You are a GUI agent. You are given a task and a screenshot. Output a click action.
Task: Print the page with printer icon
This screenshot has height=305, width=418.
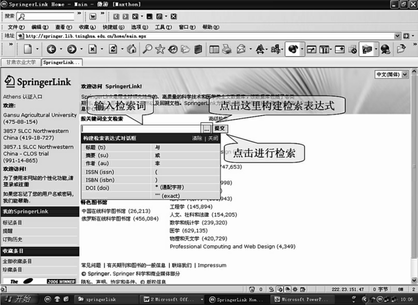pos(227,49)
